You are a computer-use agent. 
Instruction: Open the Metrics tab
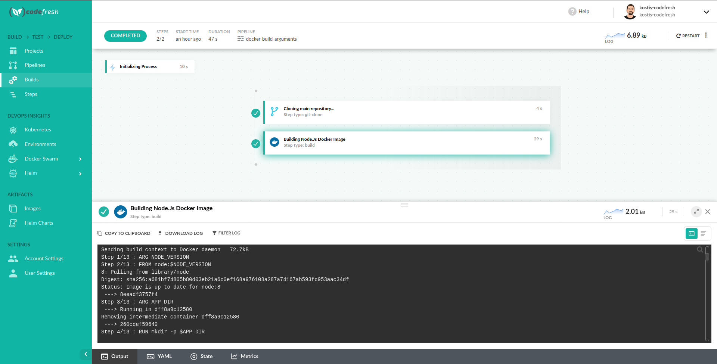[x=245, y=357]
